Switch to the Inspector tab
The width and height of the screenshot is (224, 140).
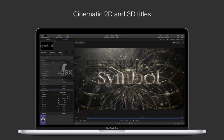[65, 39]
